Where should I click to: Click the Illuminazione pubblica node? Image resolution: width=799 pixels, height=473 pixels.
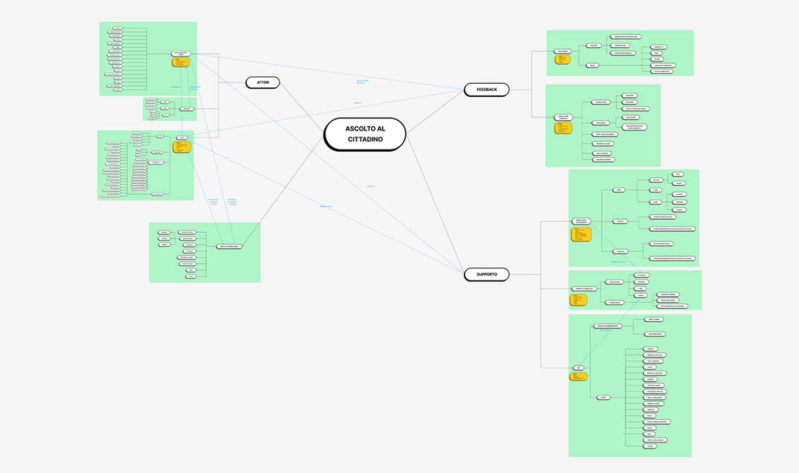pos(603,160)
